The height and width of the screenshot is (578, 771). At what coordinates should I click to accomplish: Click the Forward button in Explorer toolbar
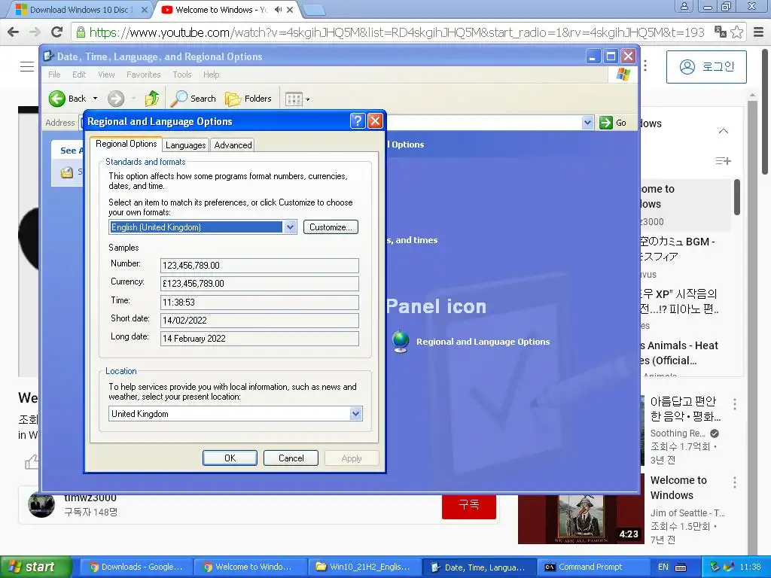115,99
